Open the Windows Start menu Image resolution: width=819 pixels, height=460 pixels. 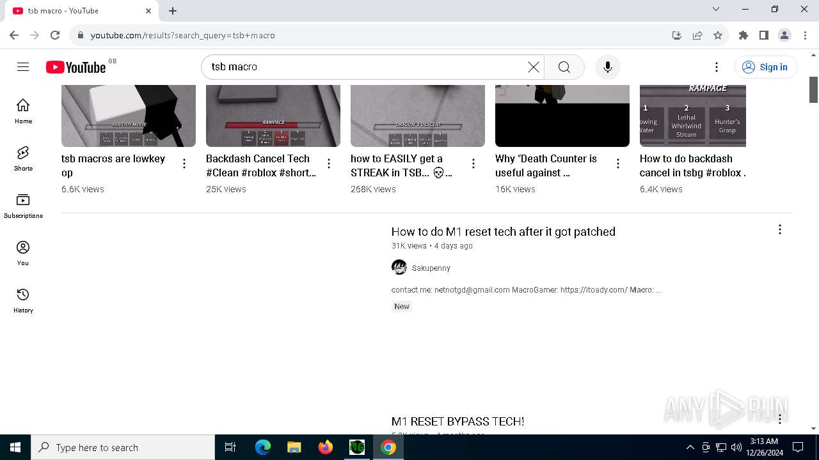[15, 447]
